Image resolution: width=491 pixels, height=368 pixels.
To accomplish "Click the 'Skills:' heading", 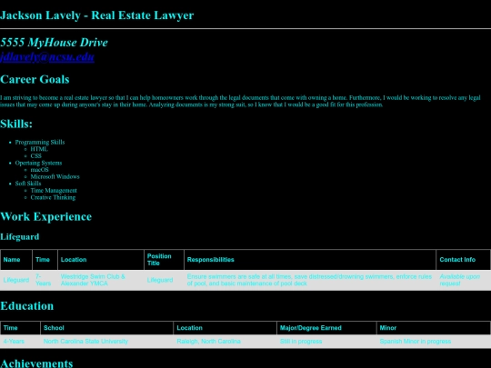I will coord(16,124).
